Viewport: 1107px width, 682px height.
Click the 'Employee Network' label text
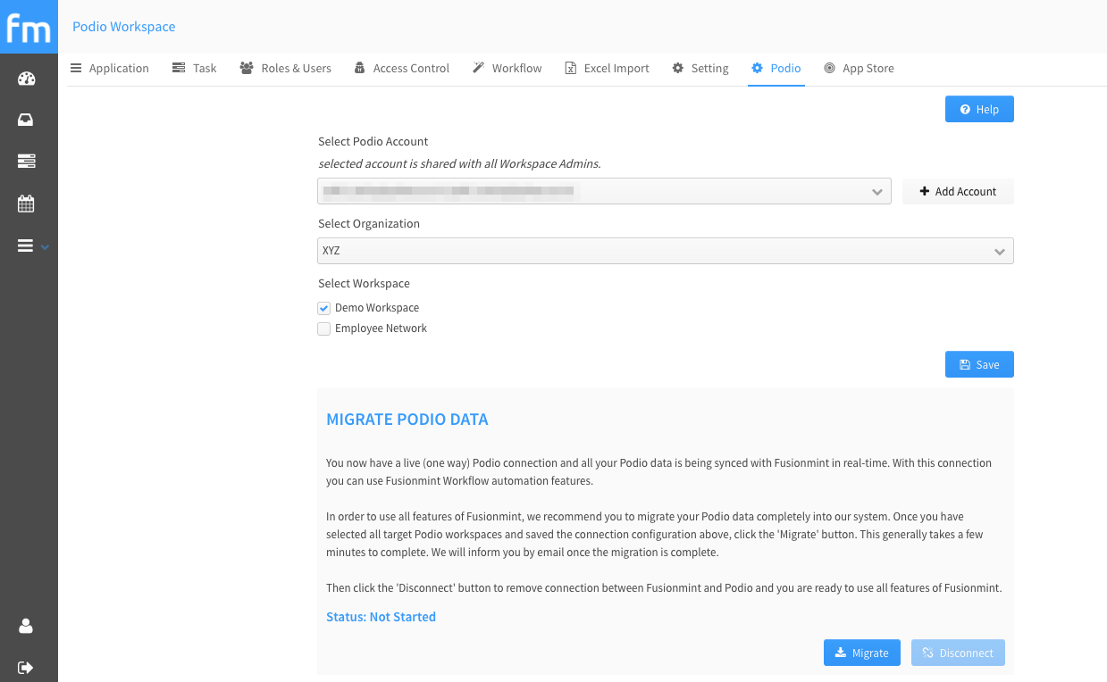tap(381, 329)
